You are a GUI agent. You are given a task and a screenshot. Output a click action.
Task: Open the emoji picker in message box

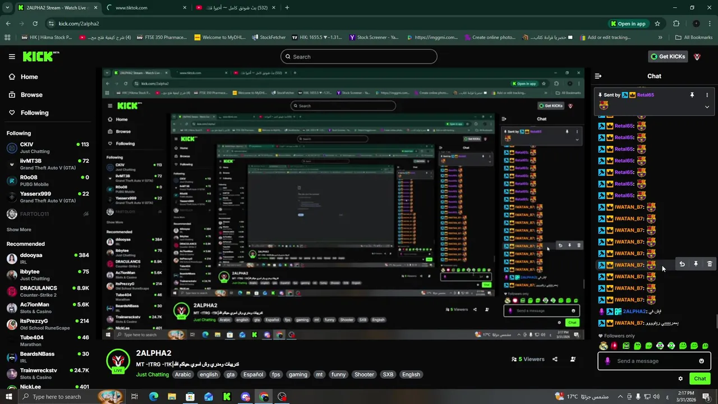click(701, 361)
